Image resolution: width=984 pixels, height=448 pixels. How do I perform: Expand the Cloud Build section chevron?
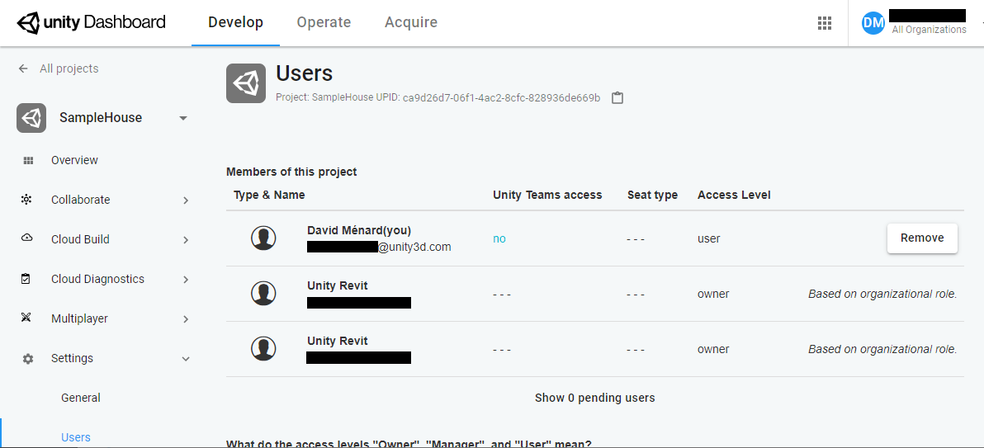tap(186, 240)
